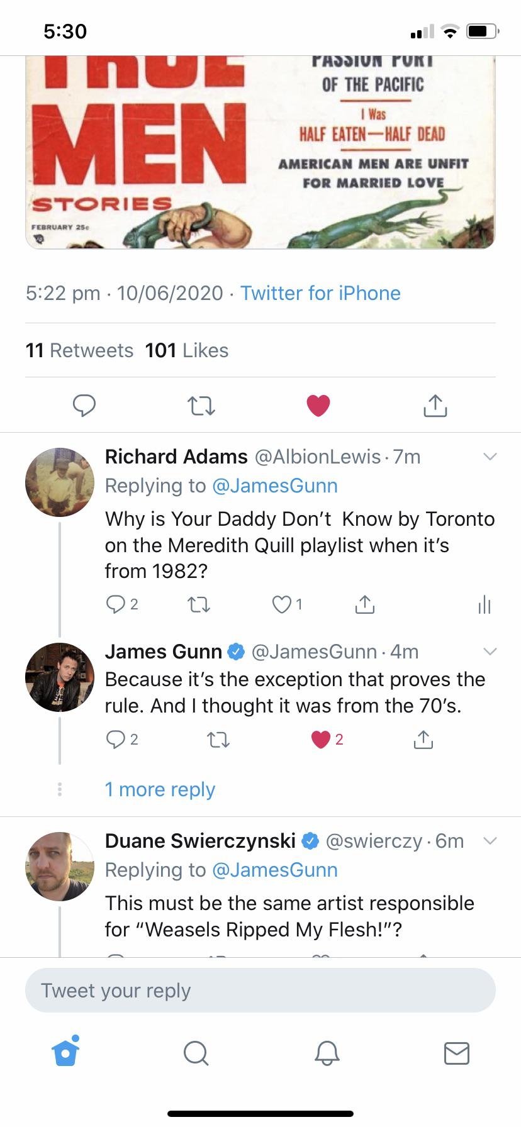This screenshot has width=521, height=1127.
Task: Open the Notifications bell icon
Action: coord(327,1054)
